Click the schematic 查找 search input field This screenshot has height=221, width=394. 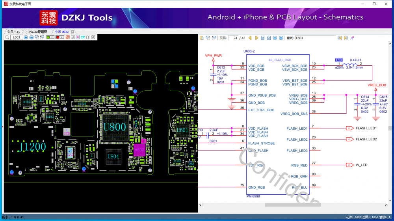pos(315,38)
